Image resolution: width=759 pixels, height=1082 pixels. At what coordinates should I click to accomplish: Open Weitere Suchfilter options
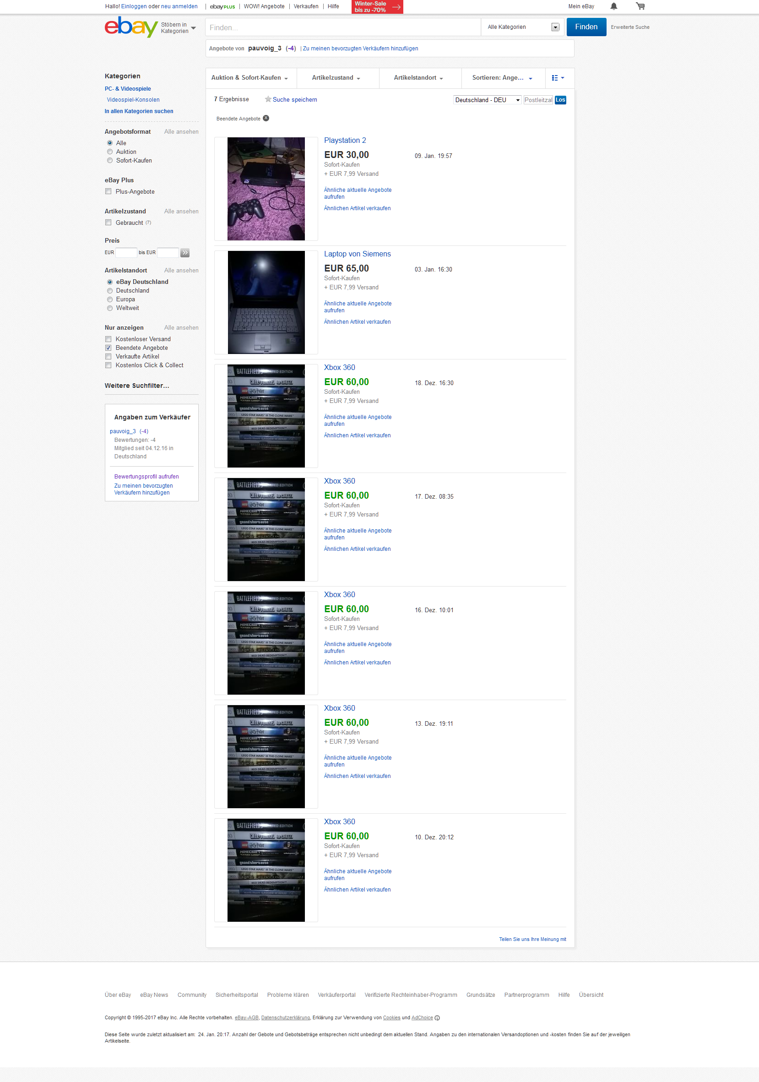(136, 386)
